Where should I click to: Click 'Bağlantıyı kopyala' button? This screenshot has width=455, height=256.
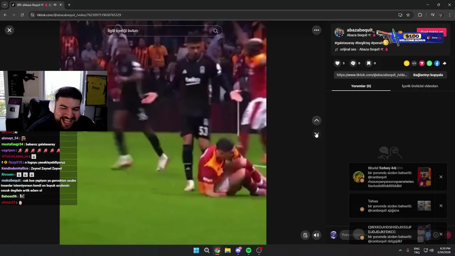pos(428,75)
